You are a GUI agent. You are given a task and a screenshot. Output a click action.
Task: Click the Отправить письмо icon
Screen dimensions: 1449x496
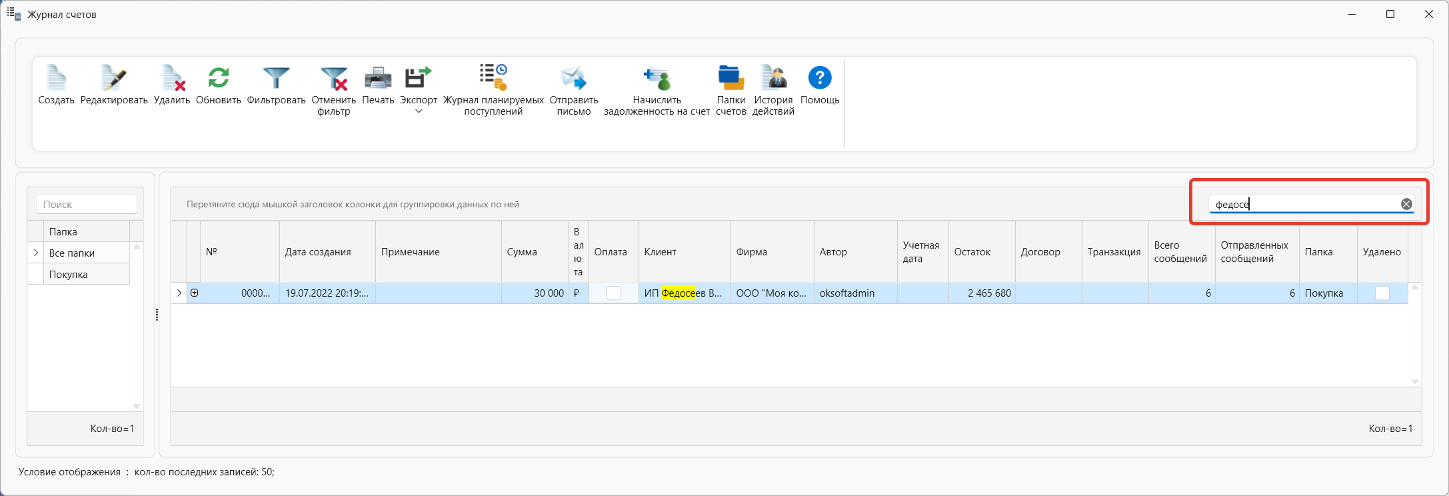[574, 78]
